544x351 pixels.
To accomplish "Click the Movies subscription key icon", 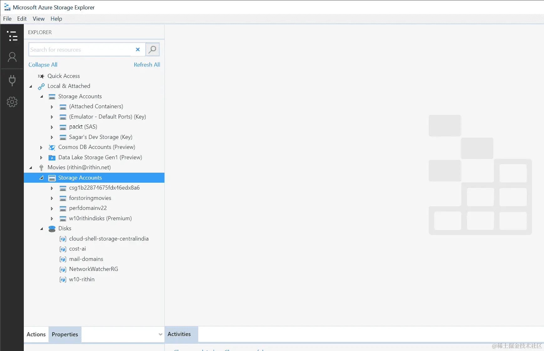I will (x=41, y=168).
